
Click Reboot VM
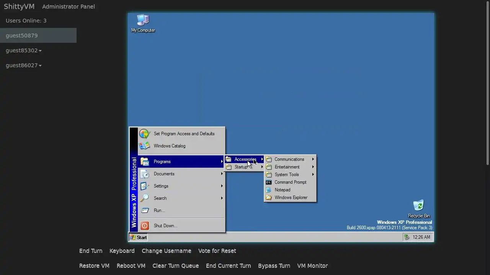pos(131,266)
